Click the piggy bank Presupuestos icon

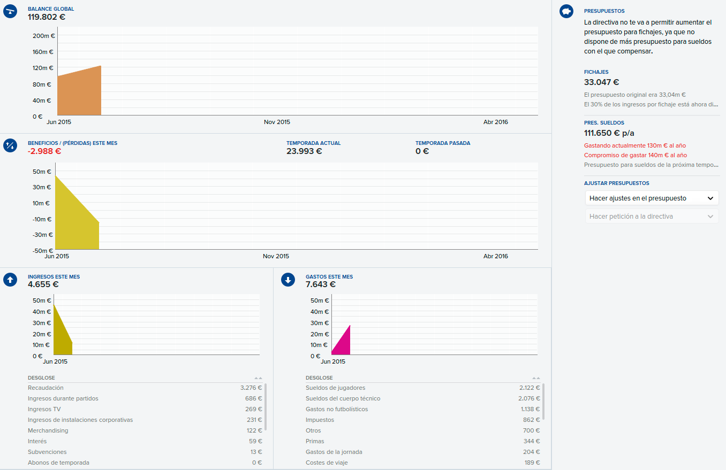566,11
